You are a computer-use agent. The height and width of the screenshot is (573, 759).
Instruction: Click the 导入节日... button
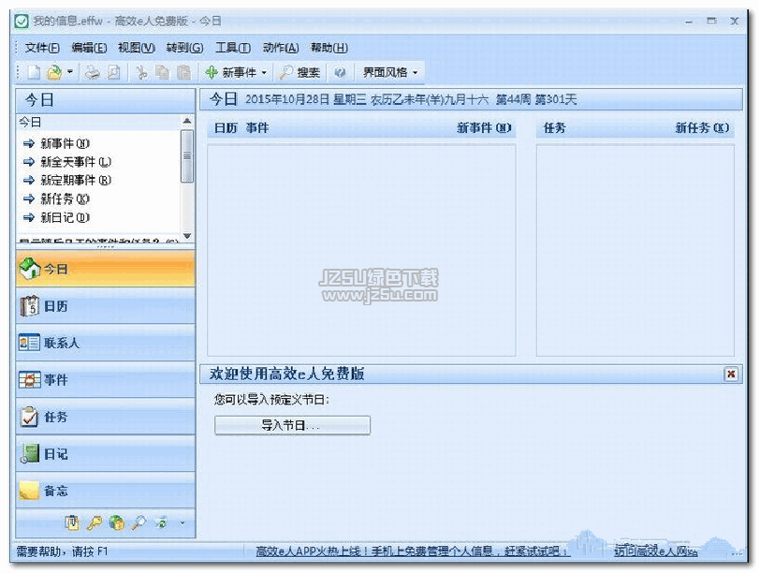[292, 425]
